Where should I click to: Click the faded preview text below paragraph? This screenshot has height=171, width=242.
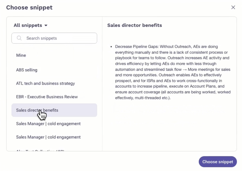168,114
